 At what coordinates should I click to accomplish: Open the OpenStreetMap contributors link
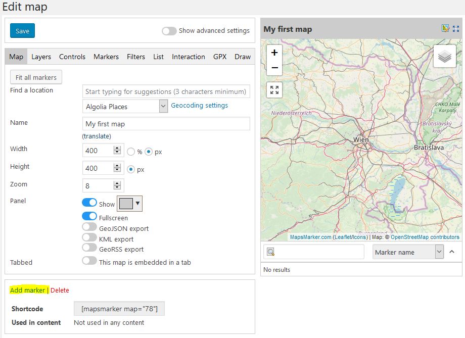pyautogui.click(x=425, y=237)
